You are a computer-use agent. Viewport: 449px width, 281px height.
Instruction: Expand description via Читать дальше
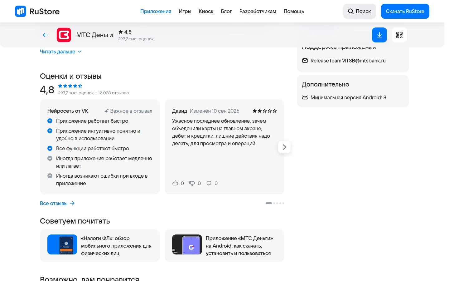click(x=60, y=52)
